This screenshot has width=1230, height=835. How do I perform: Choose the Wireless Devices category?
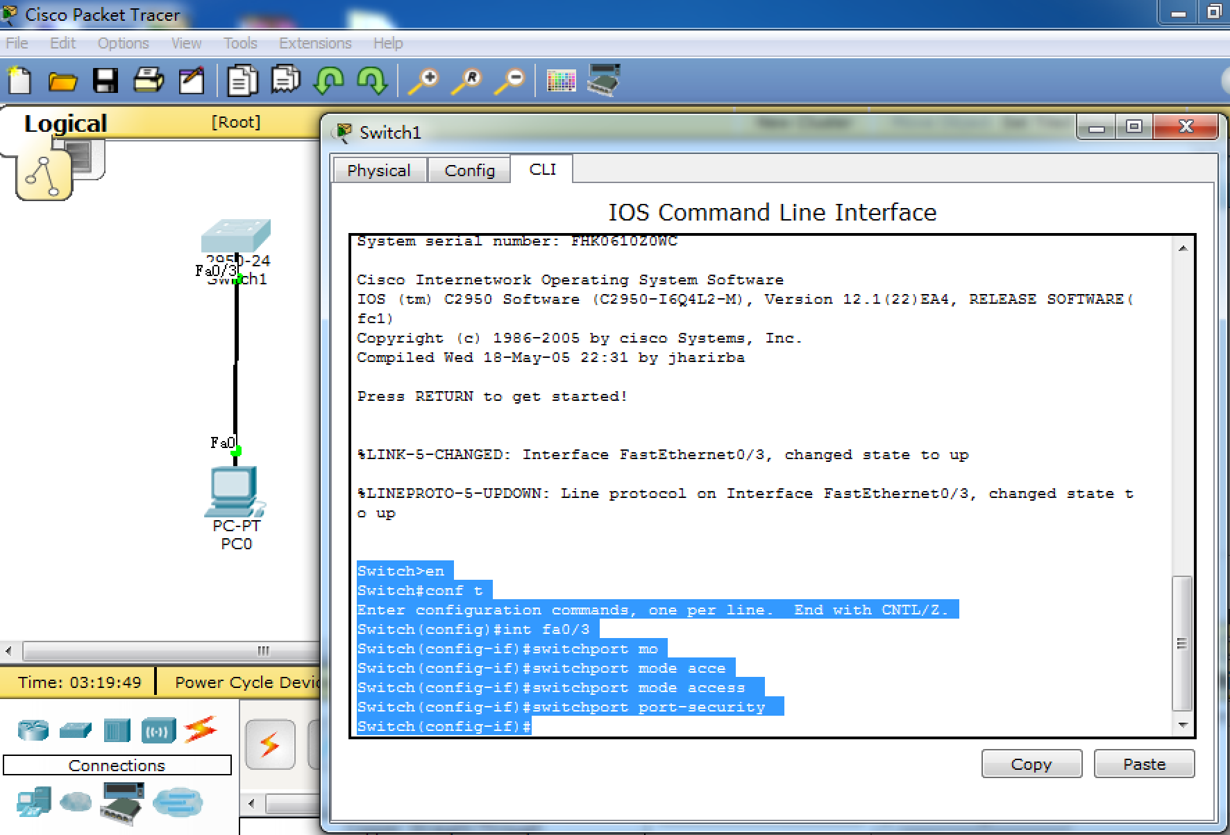coord(158,730)
